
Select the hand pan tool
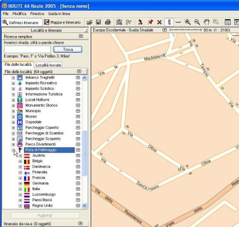tap(207, 22)
